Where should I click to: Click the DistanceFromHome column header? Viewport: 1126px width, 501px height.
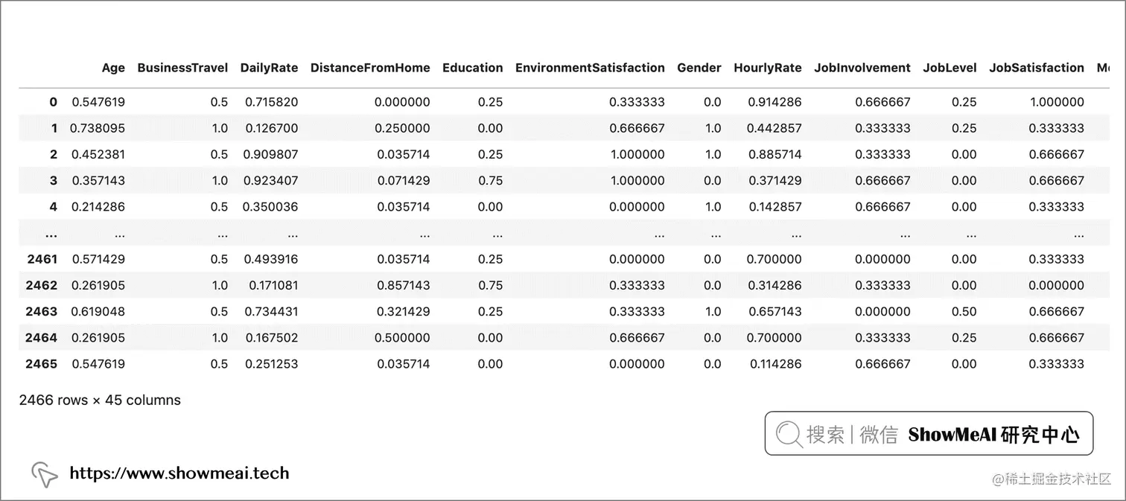[370, 68]
